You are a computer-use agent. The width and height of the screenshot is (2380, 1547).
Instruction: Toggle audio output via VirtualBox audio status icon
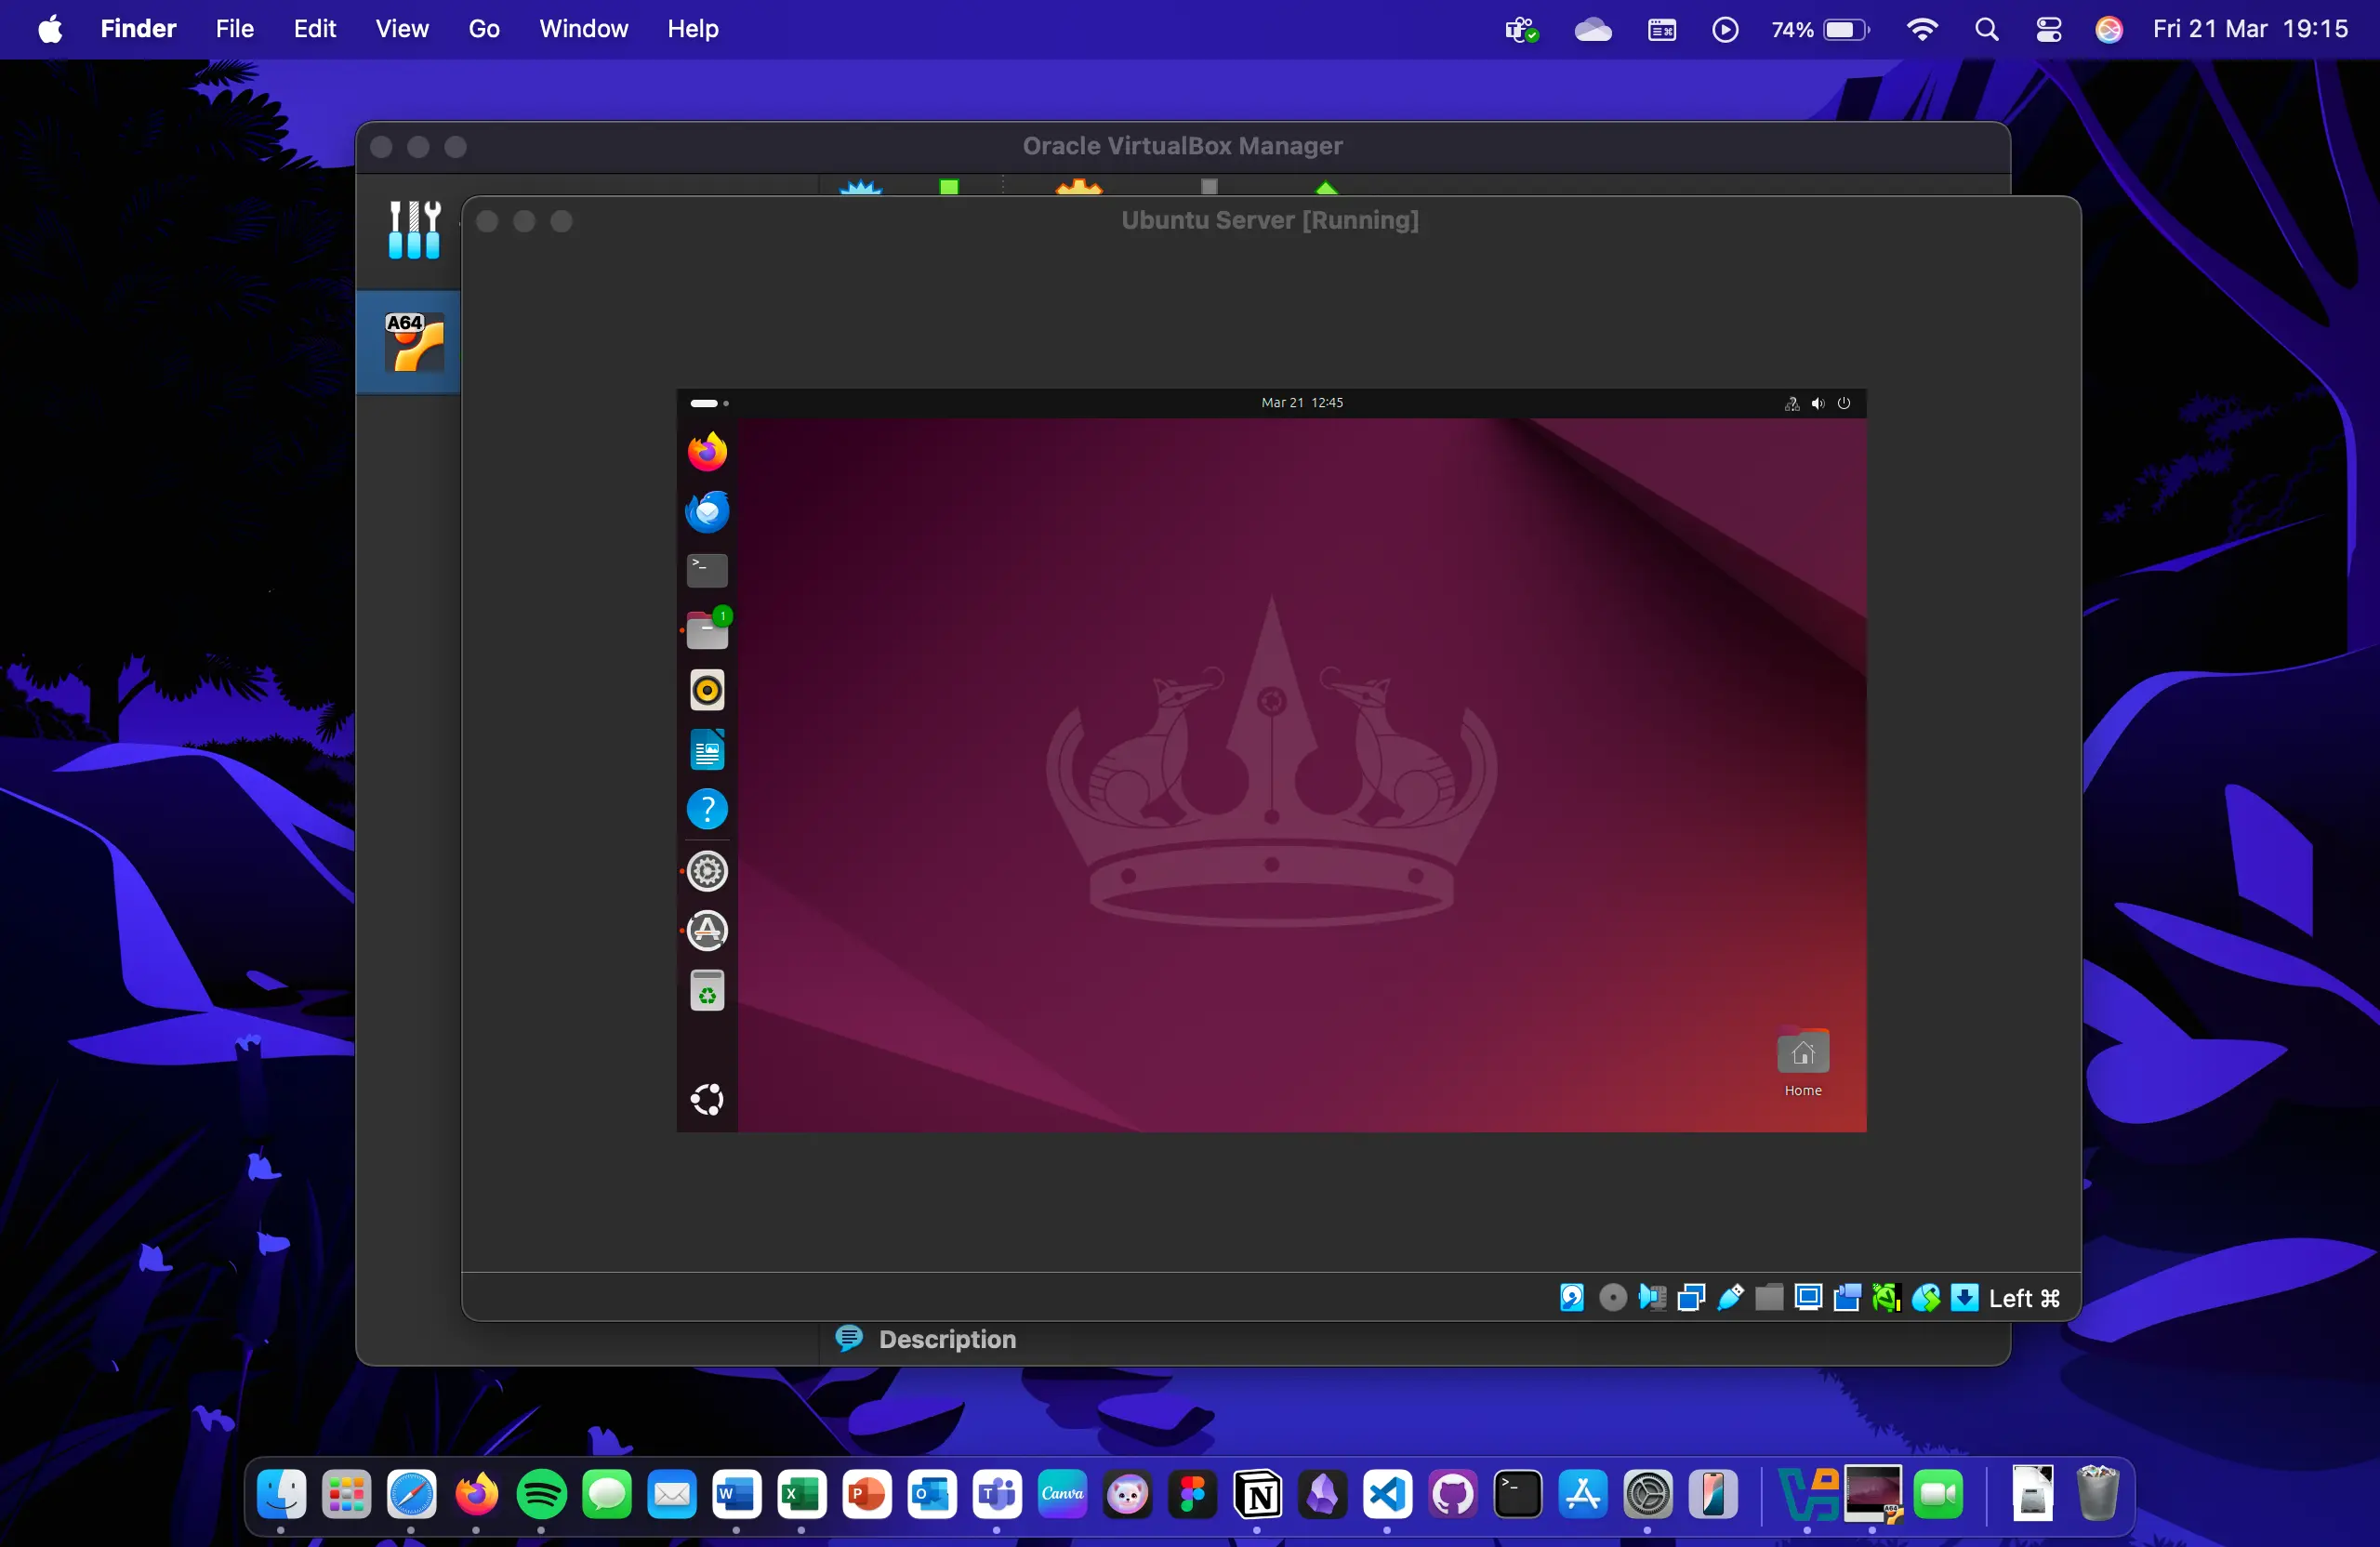coord(1651,1297)
